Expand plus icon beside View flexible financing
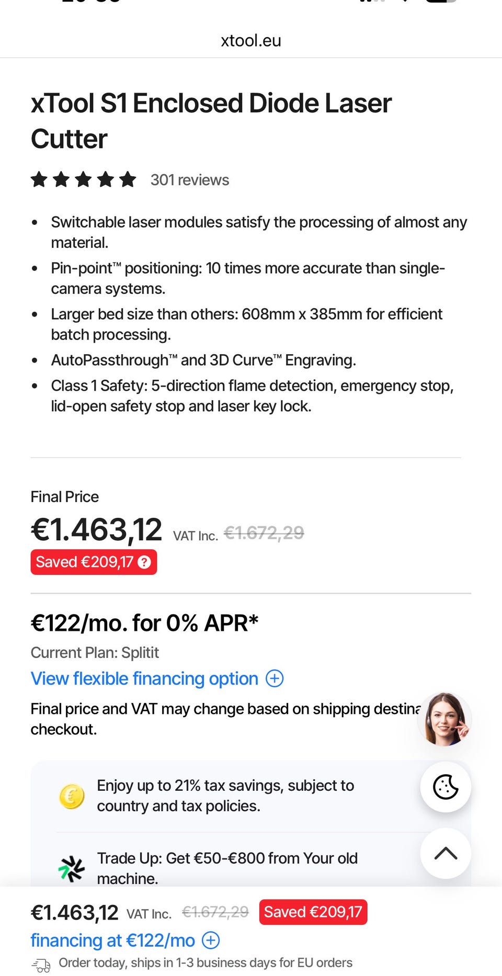Screen dimensions: 502x976 pos(275,678)
